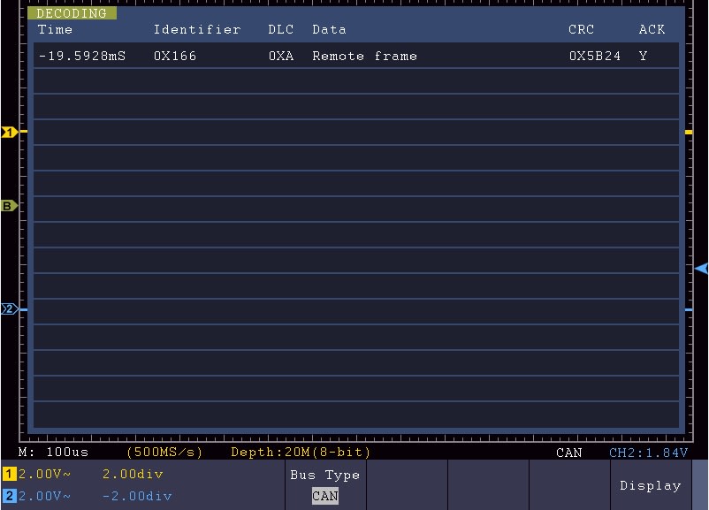Click the DLC column header

[x=281, y=29]
